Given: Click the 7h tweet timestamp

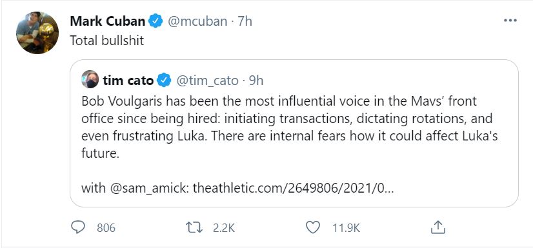Looking at the screenshot, I should (245, 21).
